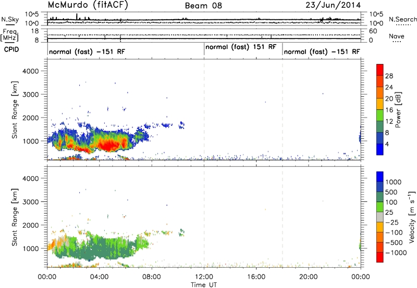Click the 20:00 time tick label
The width and height of the screenshot is (417, 288).
309,277
